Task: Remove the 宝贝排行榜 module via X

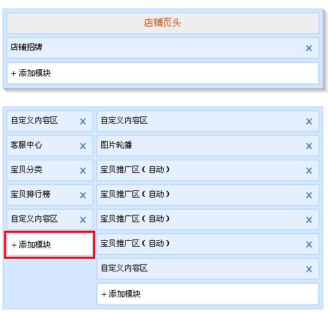Action: 82,195
